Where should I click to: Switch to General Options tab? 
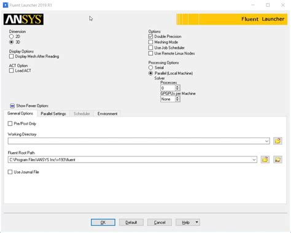[x=20, y=113]
